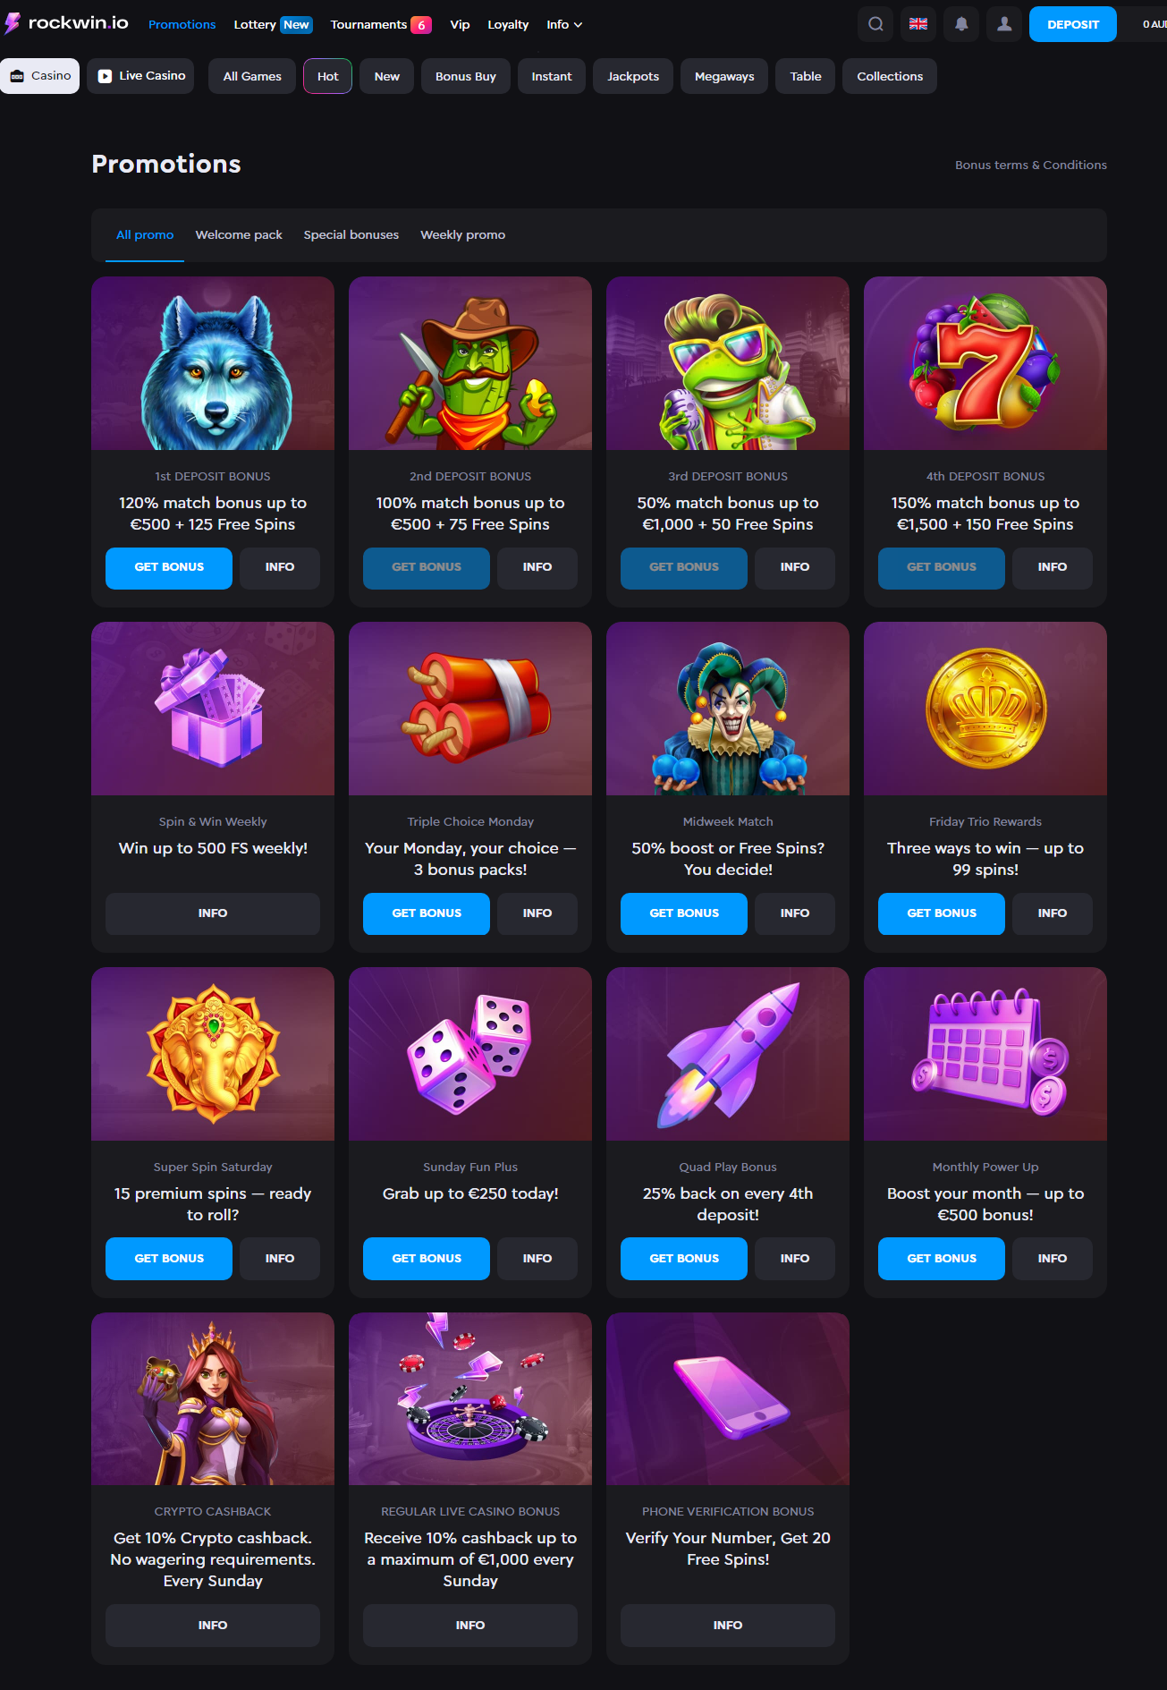Open Live Casino with play icon
Screen dimensions: 1167x1690
pyautogui.click(x=140, y=76)
